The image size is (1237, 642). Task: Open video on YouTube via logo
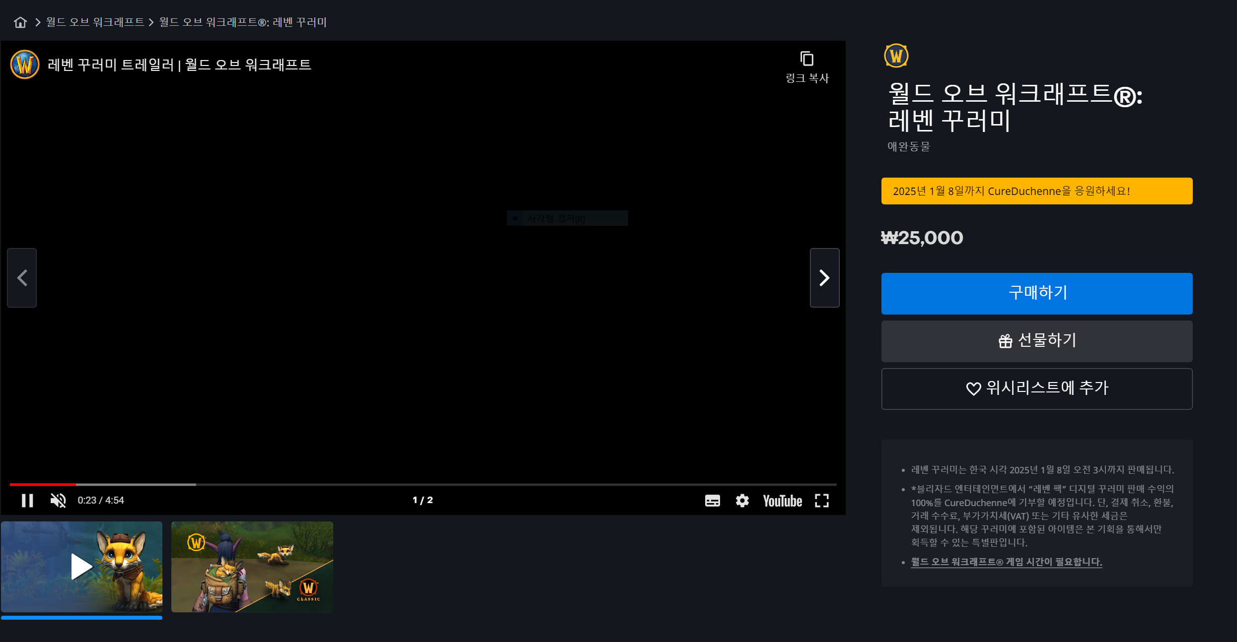(x=782, y=501)
